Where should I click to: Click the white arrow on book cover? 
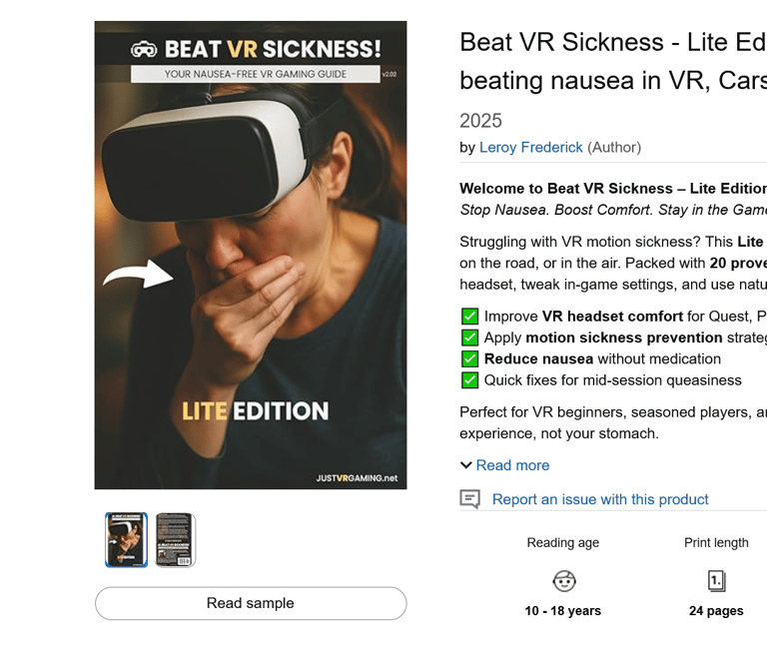click(138, 275)
